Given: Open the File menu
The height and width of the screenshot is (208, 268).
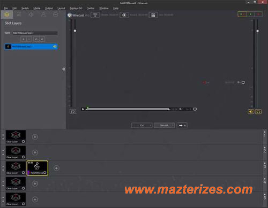Looking at the screenshot, I should click(6, 8).
